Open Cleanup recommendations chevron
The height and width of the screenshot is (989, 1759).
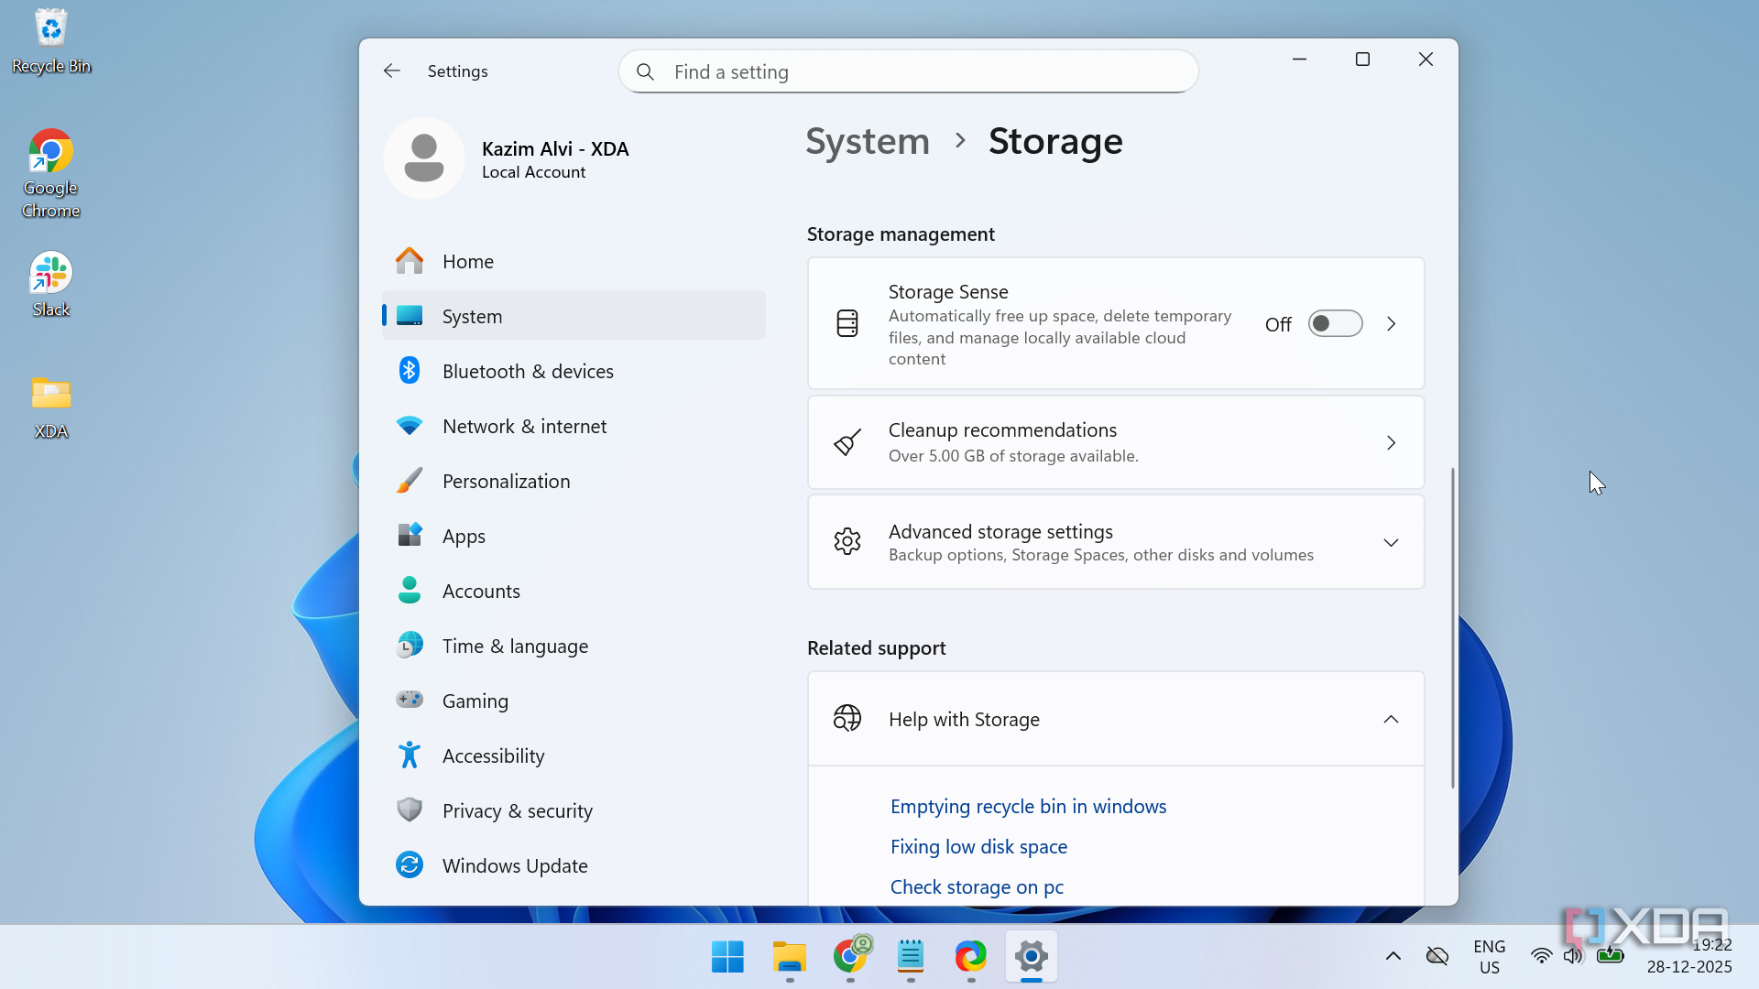click(1392, 442)
